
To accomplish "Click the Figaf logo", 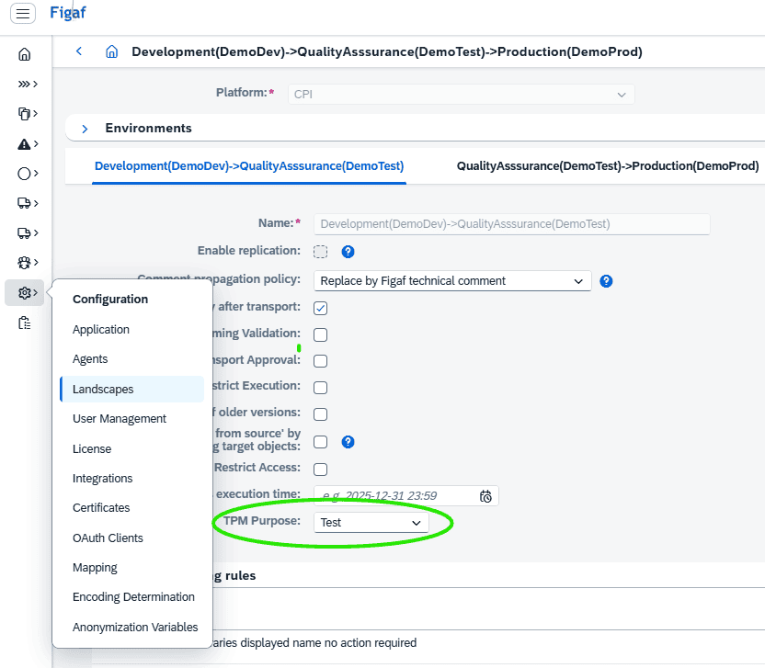I will pos(68,13).
